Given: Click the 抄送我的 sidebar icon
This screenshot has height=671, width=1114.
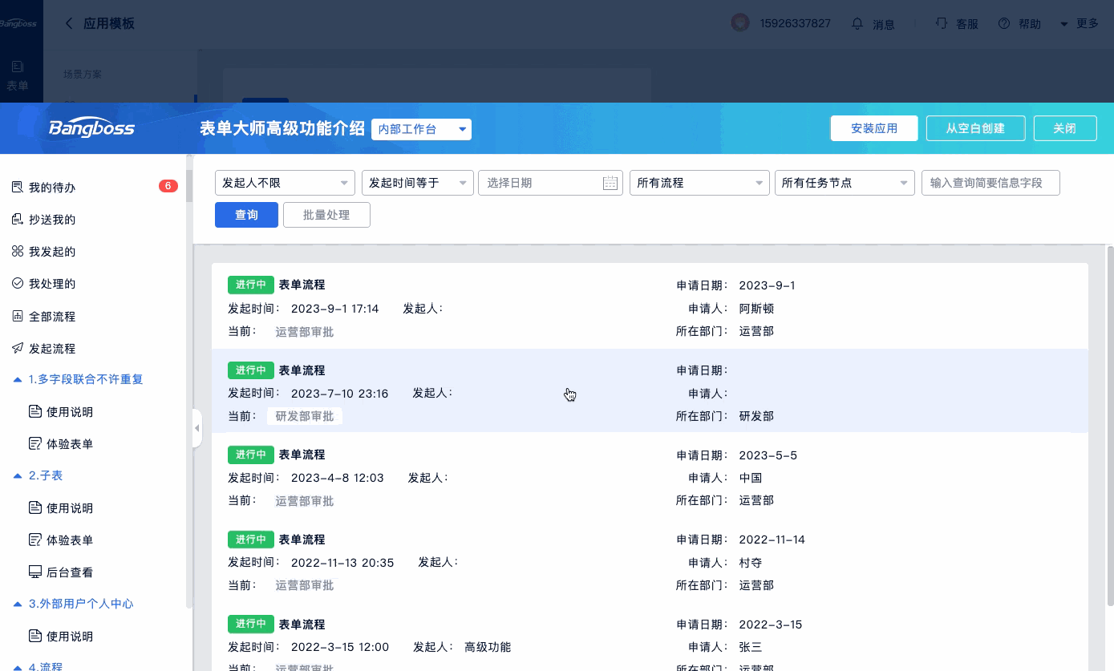Looking at the screenshot, I should (x=18, y=220).
